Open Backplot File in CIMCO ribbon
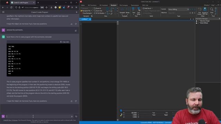 pyautogui.click(x=86, y=11)
